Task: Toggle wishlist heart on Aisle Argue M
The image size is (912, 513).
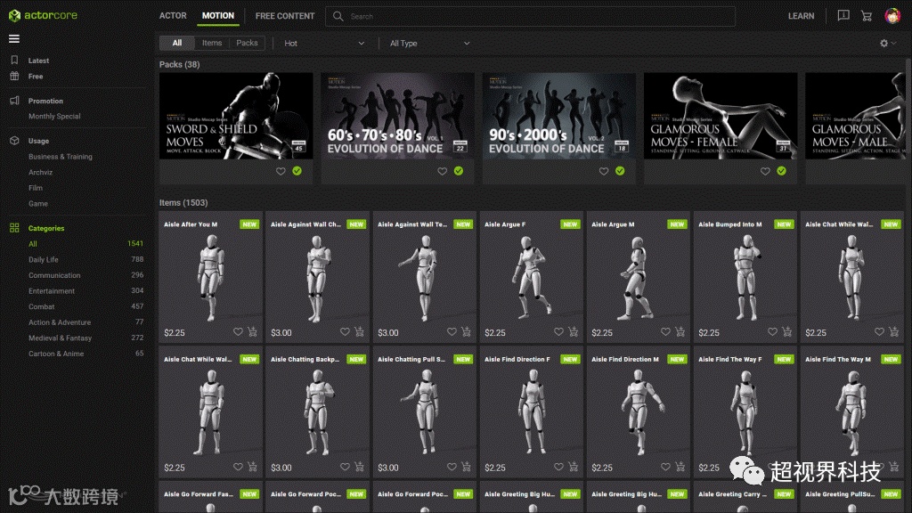Action: (x=665, y=332)
